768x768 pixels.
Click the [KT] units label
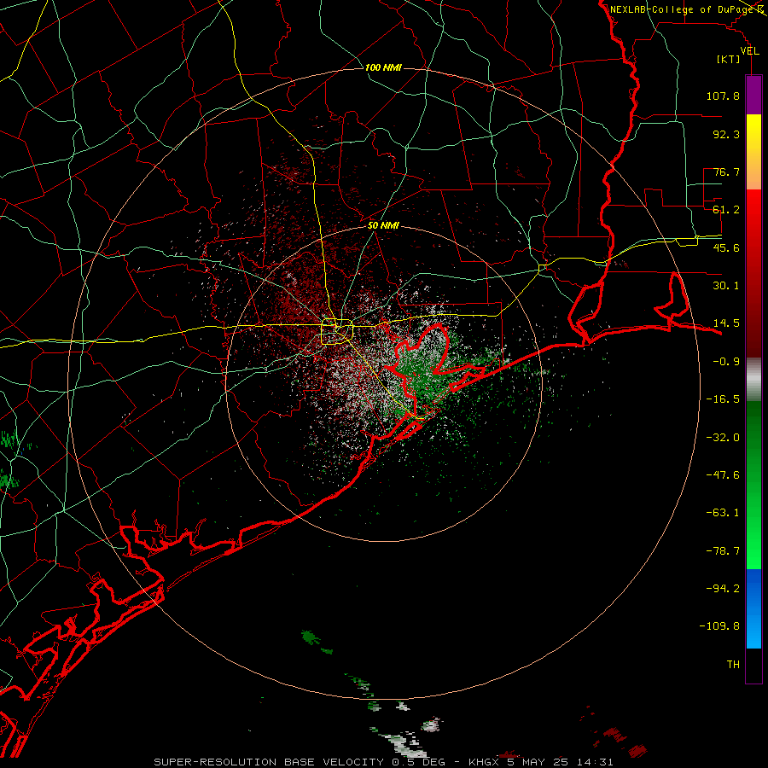(728, 59)
